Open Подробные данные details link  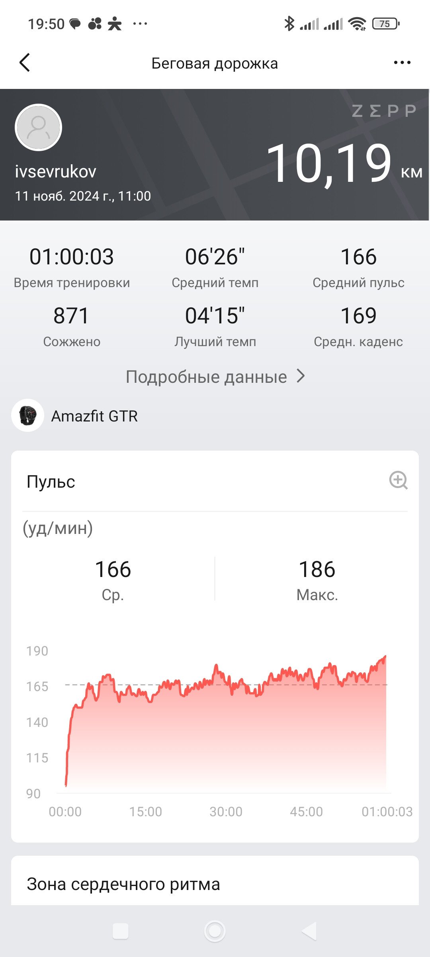[x=206, y=376]
